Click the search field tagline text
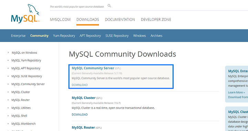The width and height of the screenshot is (248, 131). (77, 7)
